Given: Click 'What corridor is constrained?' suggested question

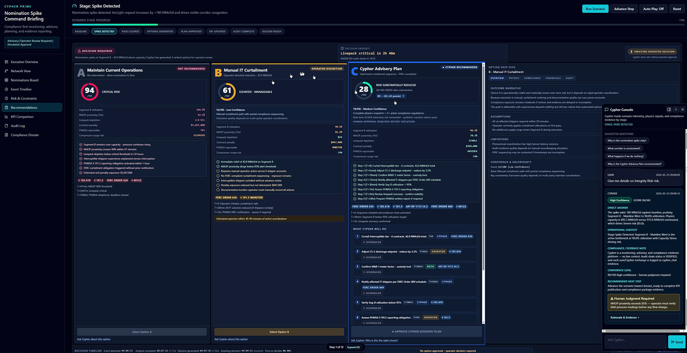Looking at the screenshot, I should point(624,148).
